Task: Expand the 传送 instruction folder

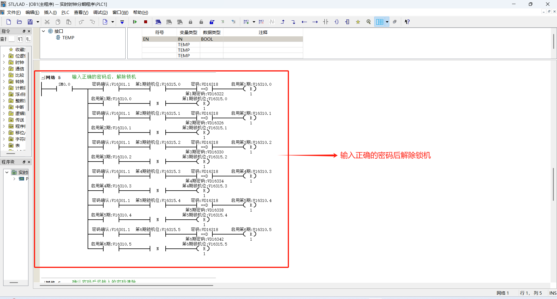Action: [x=4, y=120]
